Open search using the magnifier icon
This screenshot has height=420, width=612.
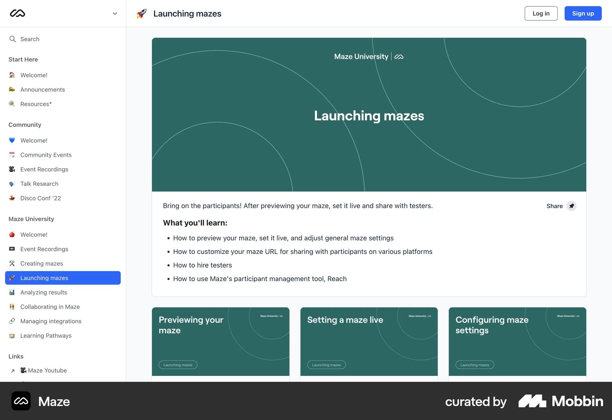tap(13, 39)
